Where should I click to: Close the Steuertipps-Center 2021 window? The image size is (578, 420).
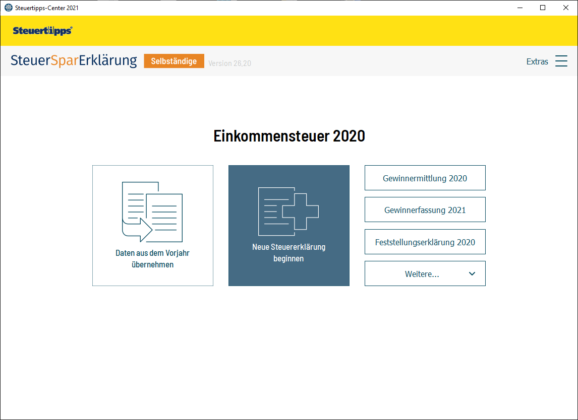[x=566, y=8]
